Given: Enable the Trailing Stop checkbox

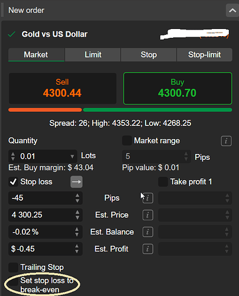Looking at the screenshot, I should [13, 268].
